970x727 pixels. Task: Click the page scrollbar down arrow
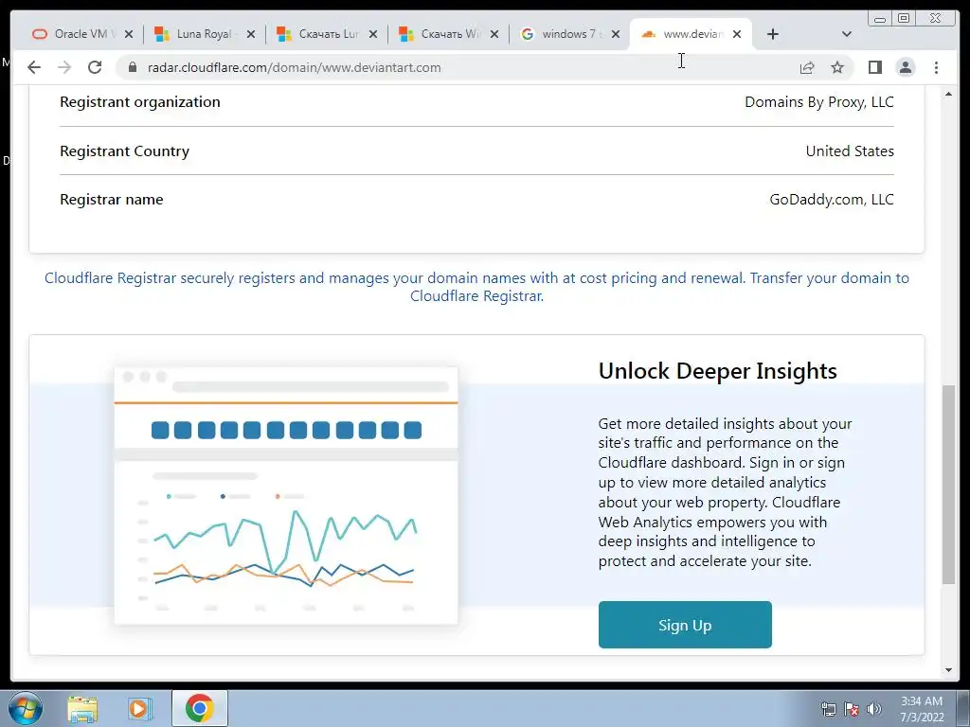coord(948,671)
